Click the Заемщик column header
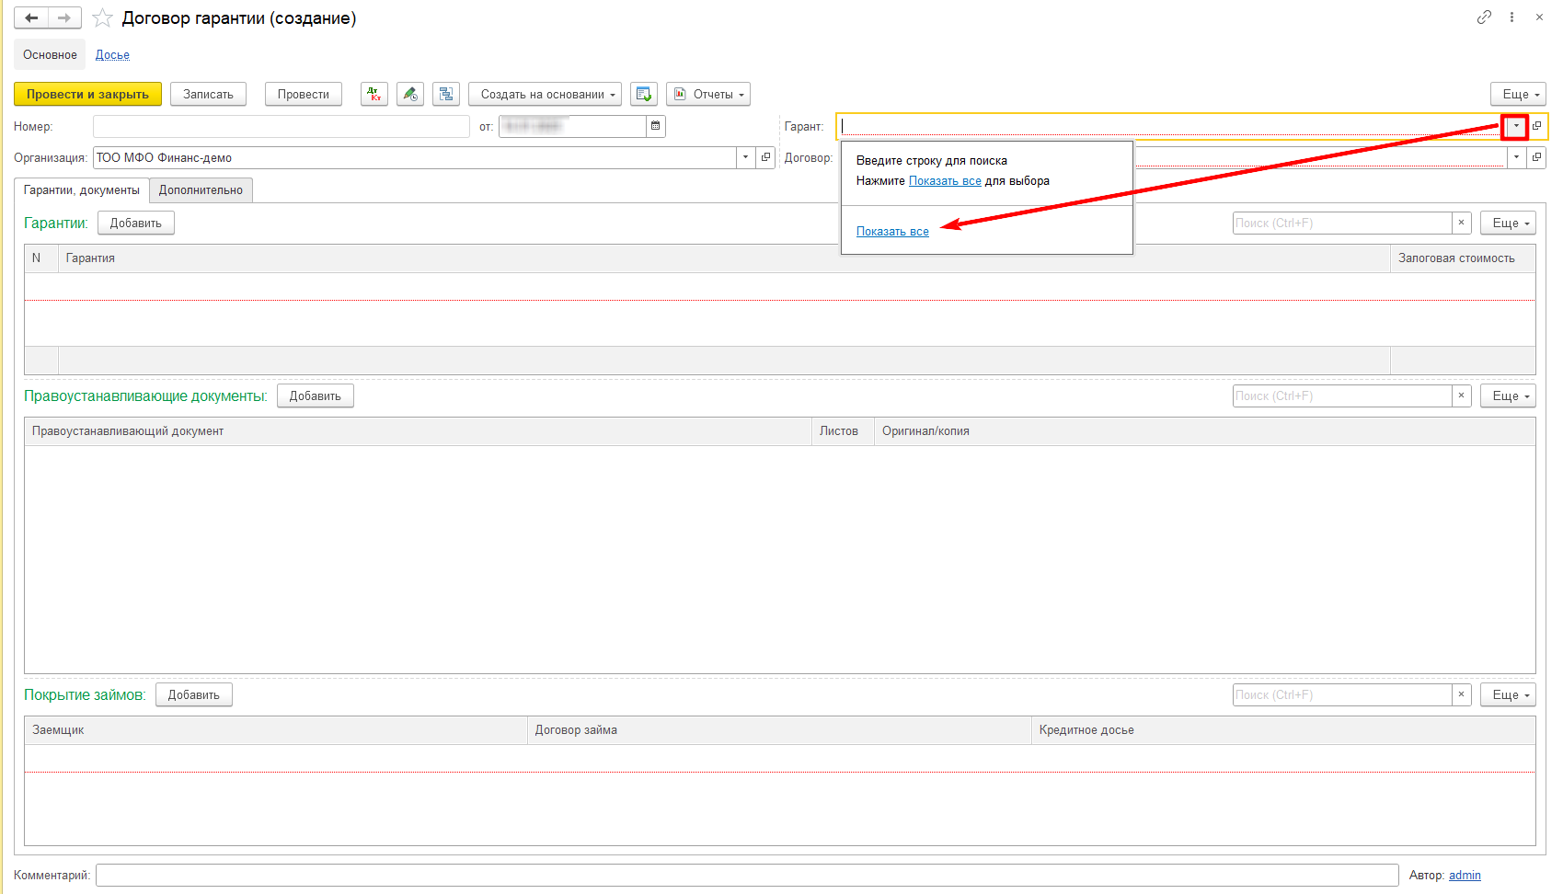1563x894 pixels. pos(276,729)
